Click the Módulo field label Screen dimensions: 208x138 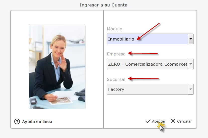115,29
